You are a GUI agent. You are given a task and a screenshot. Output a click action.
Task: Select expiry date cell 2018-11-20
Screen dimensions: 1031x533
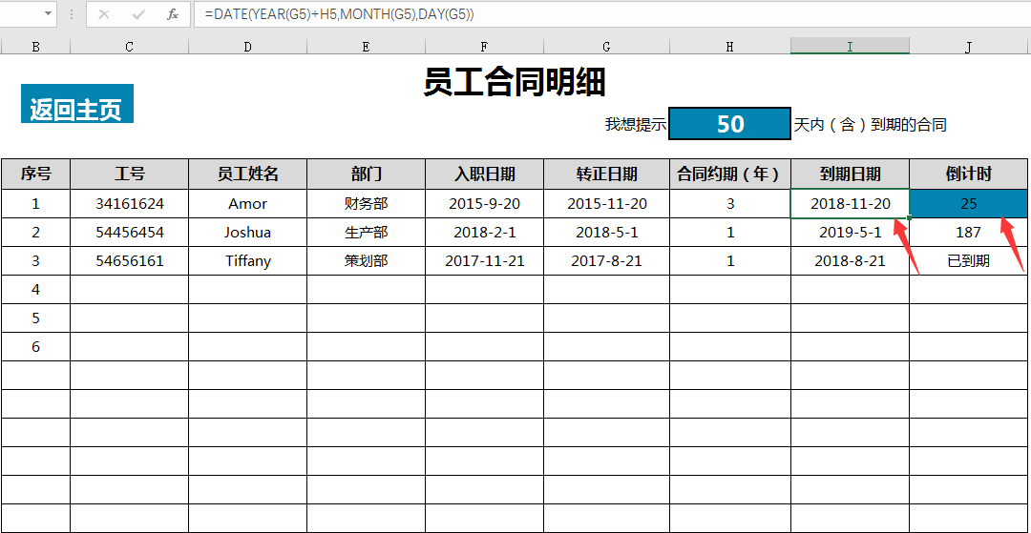coord(851,203)
